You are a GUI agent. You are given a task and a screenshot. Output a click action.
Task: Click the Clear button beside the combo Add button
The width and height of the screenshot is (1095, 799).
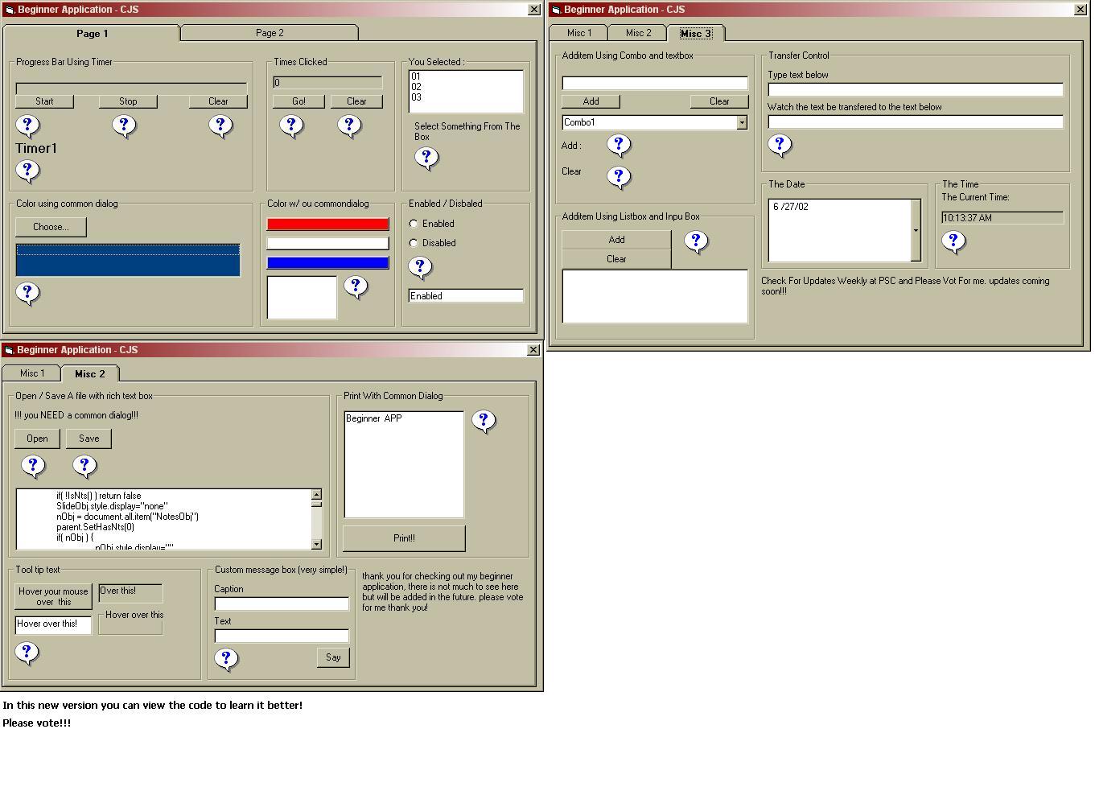[x=719, y=101]
